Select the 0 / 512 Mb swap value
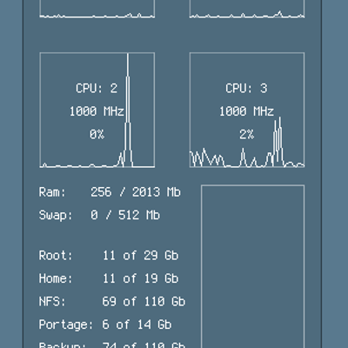 (125, 215)
